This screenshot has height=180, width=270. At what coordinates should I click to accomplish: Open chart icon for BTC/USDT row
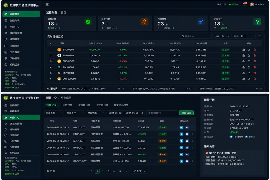[243, 50]
